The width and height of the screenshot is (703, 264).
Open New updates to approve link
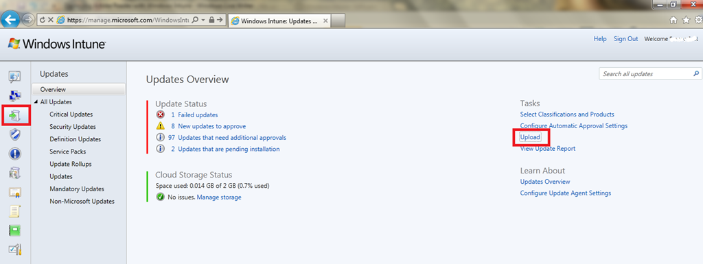point(211,126)
